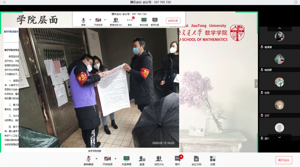Click muted mic icon beside 任然
This screenshot has width=300, height=167.
pyautogui.click(x=262, y=93)
